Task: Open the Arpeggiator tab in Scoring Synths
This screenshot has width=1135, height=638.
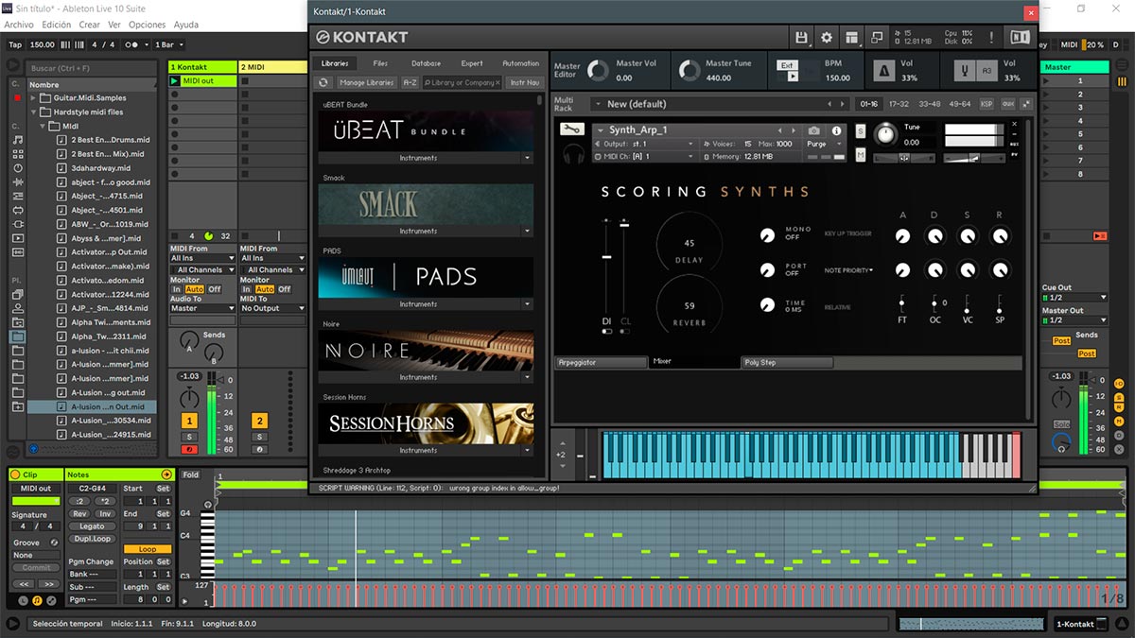Action: click(601, 362)
